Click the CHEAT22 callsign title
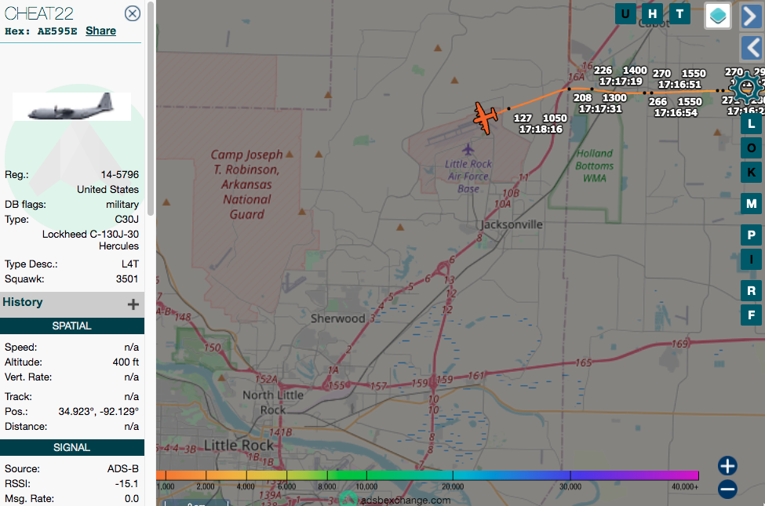Image resolution: width=765 pixels, height=506 pixels. [39, 13]
